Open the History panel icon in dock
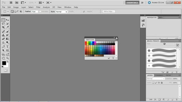 (143, 25)
